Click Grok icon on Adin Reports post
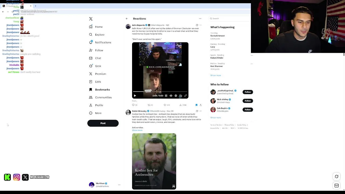 pos(197,25)
